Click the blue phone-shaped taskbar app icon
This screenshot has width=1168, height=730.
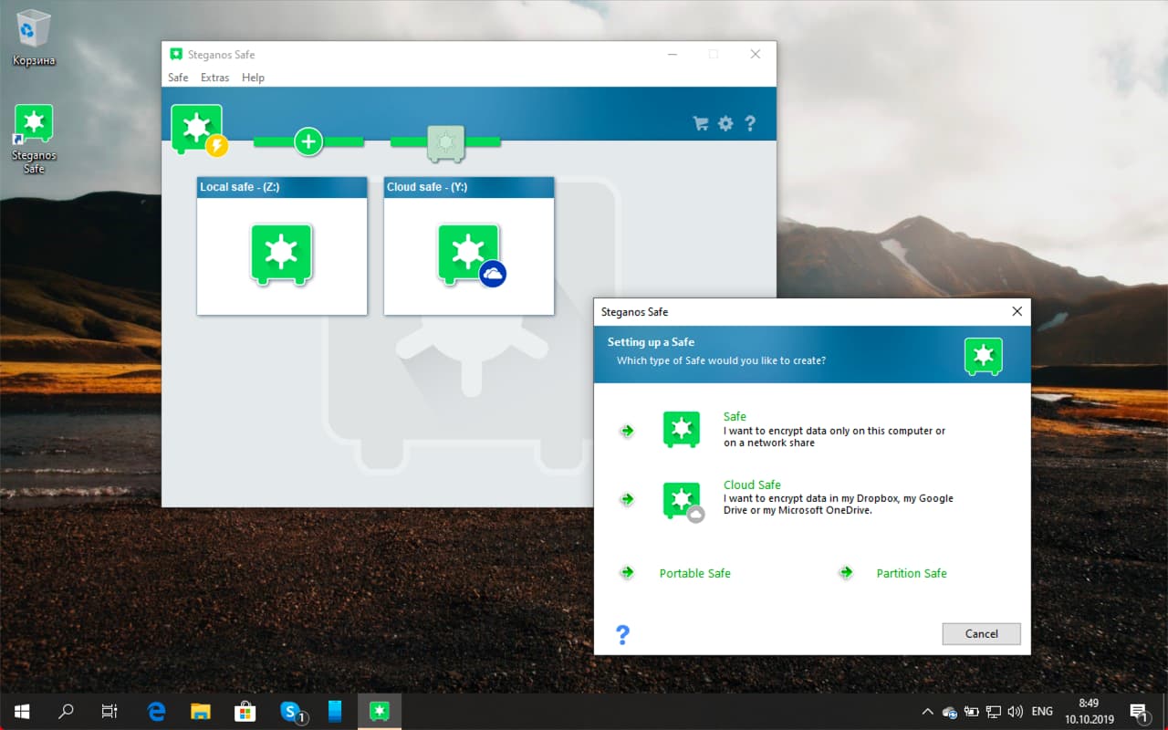(334, 711)
